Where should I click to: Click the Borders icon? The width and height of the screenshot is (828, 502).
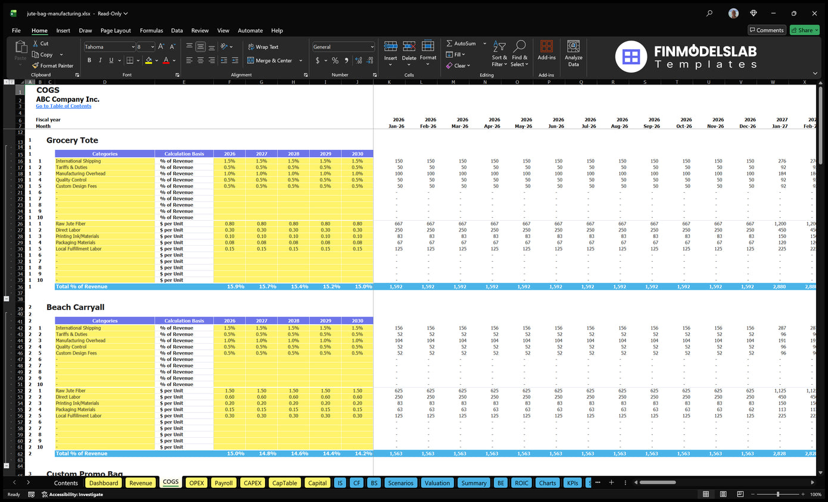tap(129, 60)
